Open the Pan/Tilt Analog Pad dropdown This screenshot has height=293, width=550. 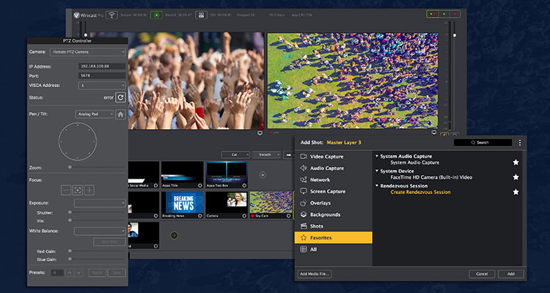(x=94, y=114)
